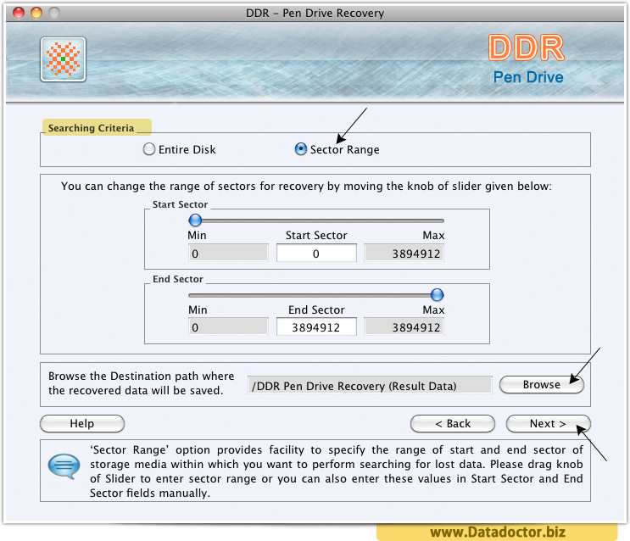Viewport: 630px width, 541px height.
Task: Click the destination path text field
Action: click(x=370, y=386)
